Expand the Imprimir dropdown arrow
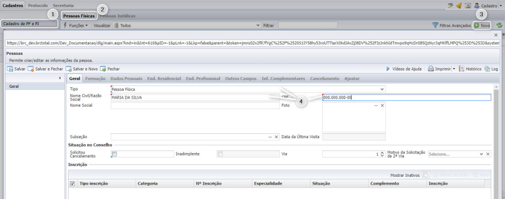 tap(454, 69)
